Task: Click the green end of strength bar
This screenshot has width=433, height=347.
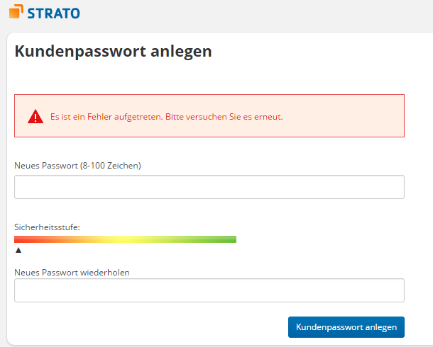Action: [x=225, y=239]
